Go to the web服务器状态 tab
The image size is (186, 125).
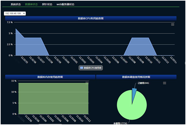65,4
